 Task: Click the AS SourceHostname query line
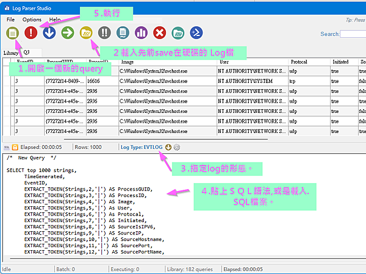pyautogui.click(x=95, y=239)
